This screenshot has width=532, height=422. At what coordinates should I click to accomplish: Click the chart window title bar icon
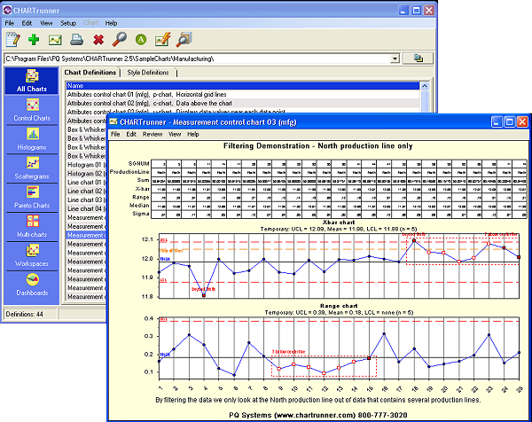(113, 121)
